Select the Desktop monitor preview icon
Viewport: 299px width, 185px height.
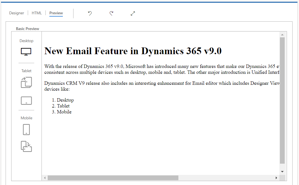tap(26, 52)
